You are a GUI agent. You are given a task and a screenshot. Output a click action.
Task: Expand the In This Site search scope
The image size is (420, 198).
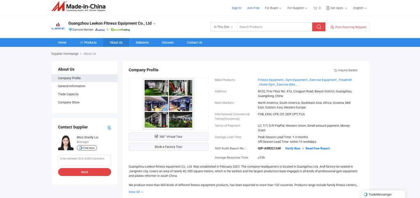(x=224, y=27)
